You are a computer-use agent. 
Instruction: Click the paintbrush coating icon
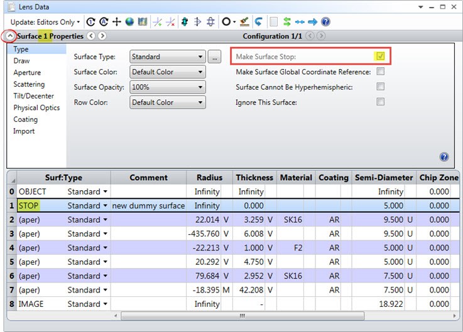tap(244, 22)
